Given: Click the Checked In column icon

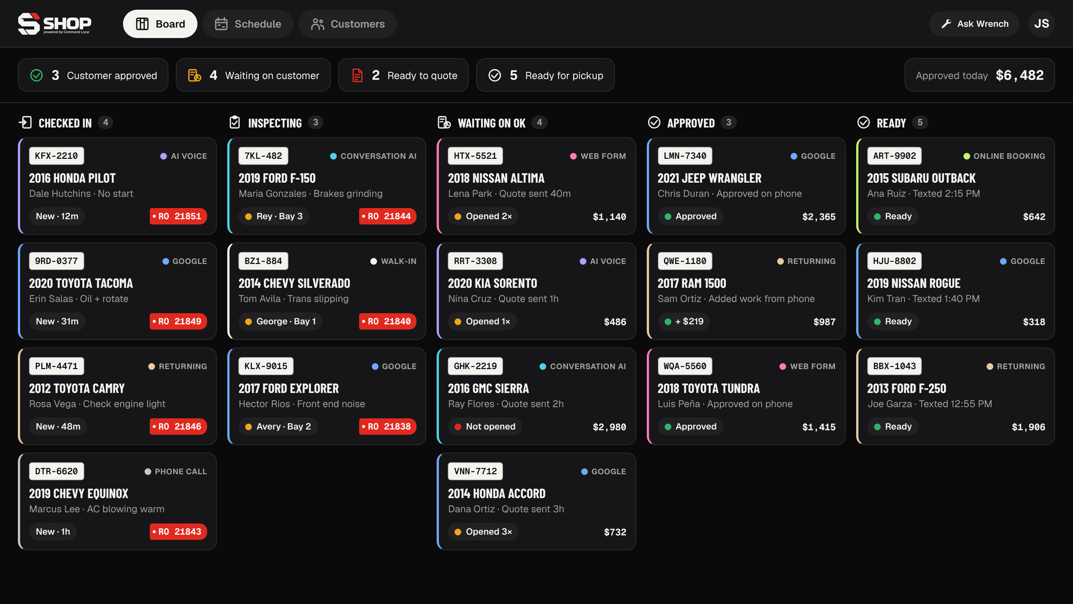Looking at the screenshot, I should (25, 122).
